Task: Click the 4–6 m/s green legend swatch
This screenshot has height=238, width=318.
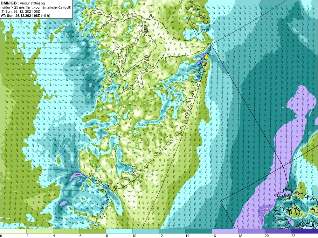Action: 66,231
